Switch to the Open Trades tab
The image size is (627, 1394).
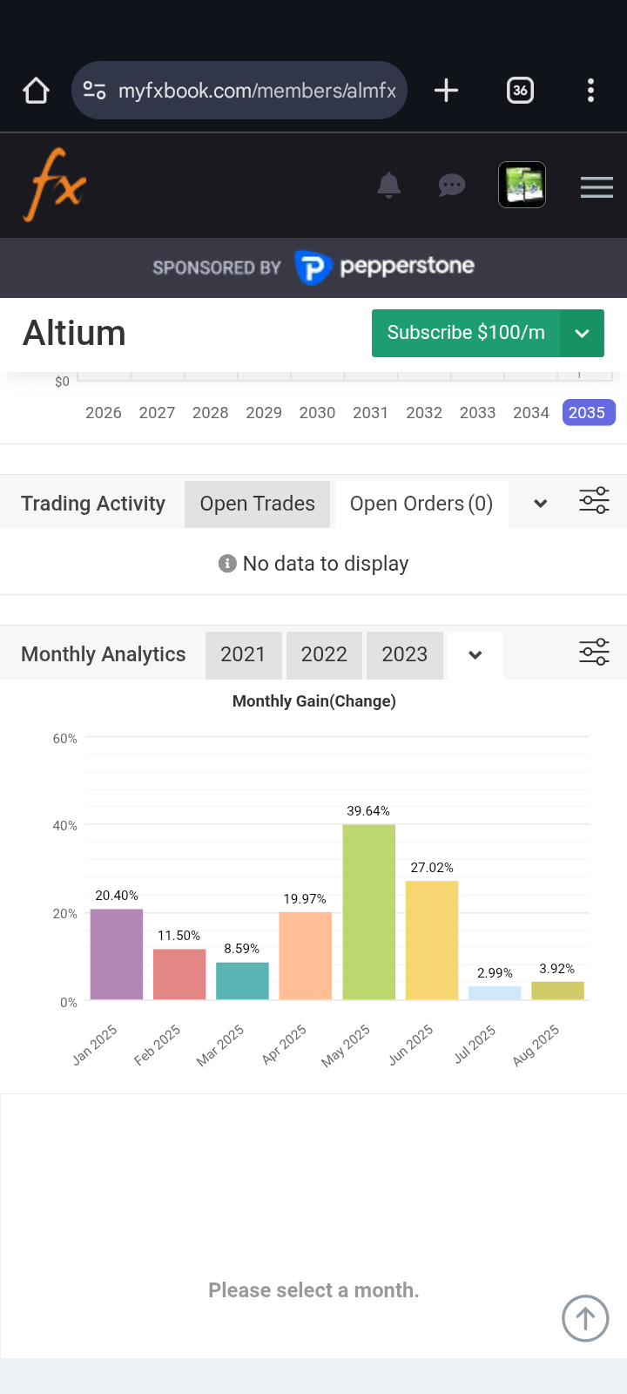coord(257,504)
